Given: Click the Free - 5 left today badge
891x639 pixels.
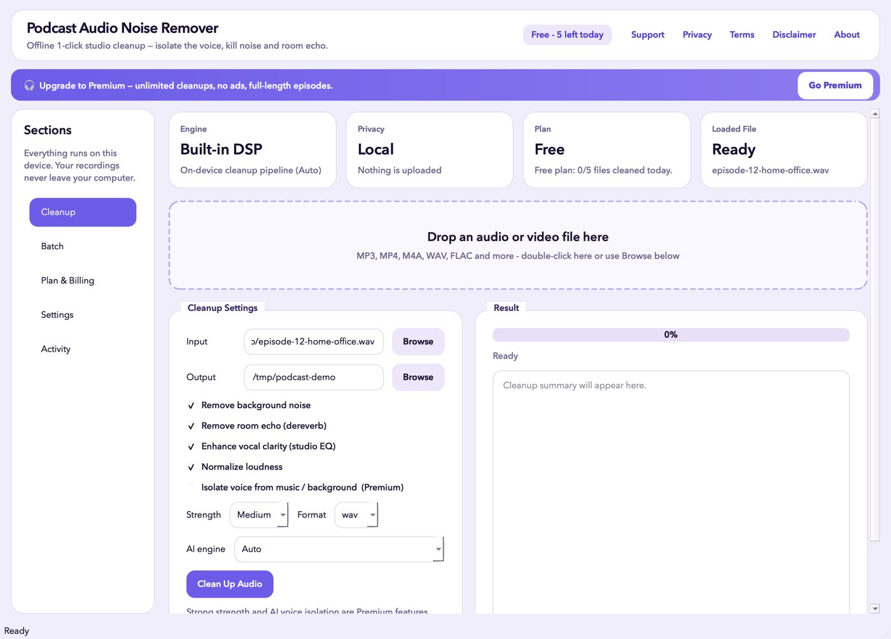Looking at the screenshot, I should 567,35.
